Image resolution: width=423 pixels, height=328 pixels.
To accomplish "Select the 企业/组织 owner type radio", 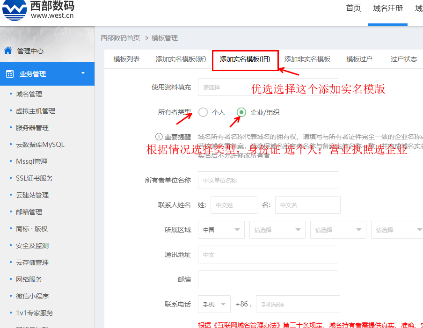I will 241,112.
